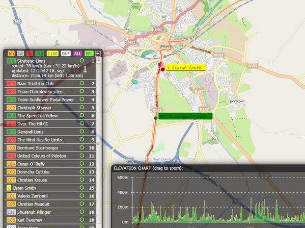
Task: Toggle the circle for Karl Twomey
Action: [82, 220]
